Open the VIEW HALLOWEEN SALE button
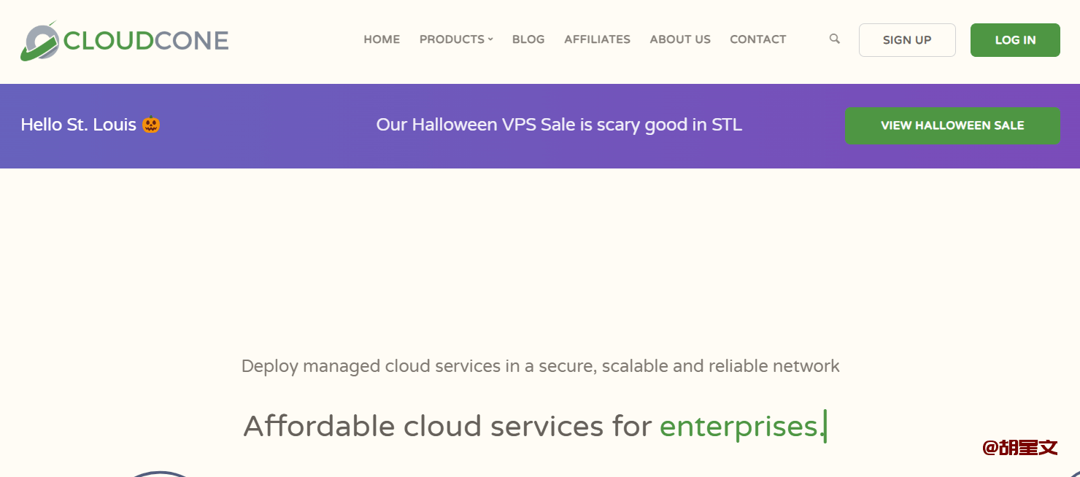Image resolution: width=1080 pixels, height=477 pixels. (952, 125)
